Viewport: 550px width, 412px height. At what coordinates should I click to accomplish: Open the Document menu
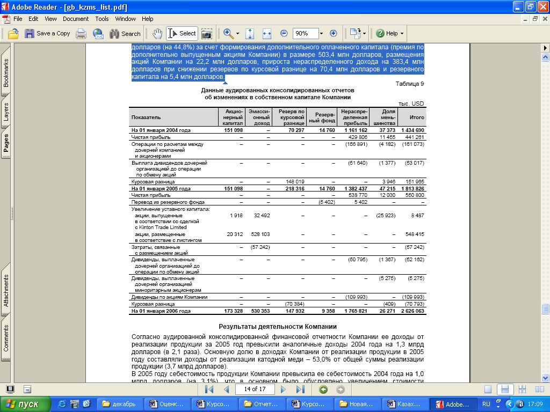click(76, 19)
